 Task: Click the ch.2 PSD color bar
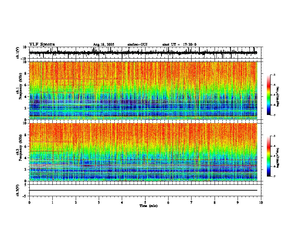269,156
